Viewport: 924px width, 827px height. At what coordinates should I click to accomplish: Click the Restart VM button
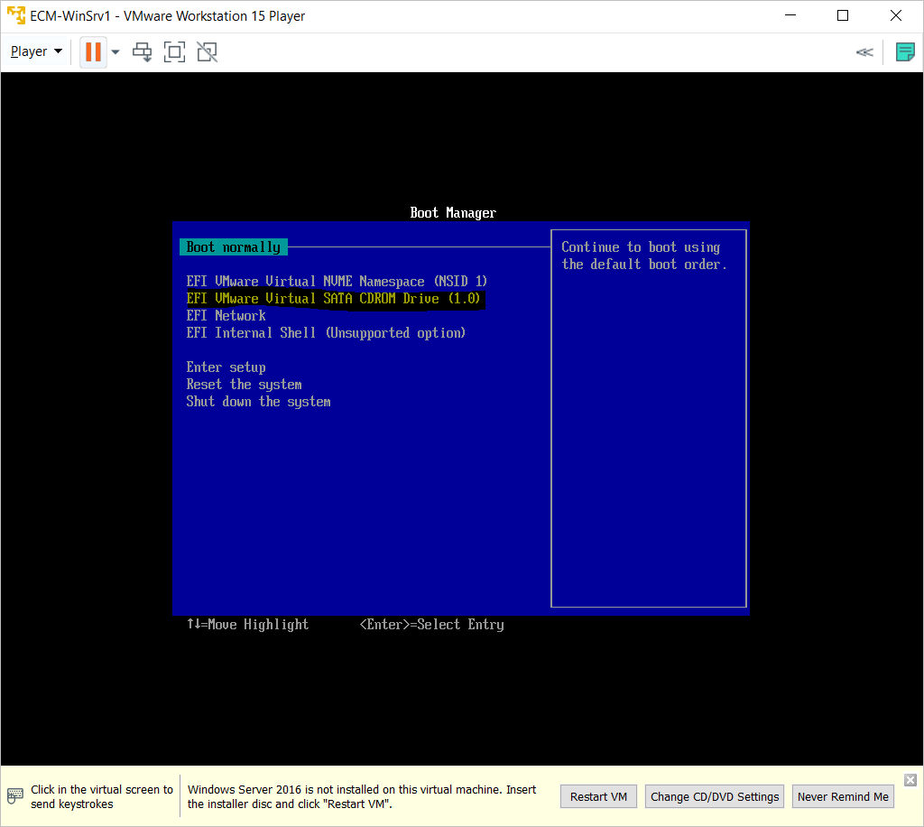point(598,796)
